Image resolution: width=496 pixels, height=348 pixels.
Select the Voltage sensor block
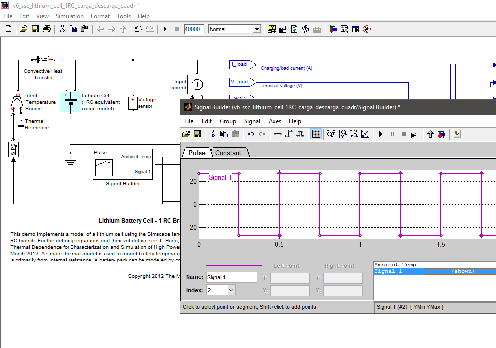pos(133,103)
